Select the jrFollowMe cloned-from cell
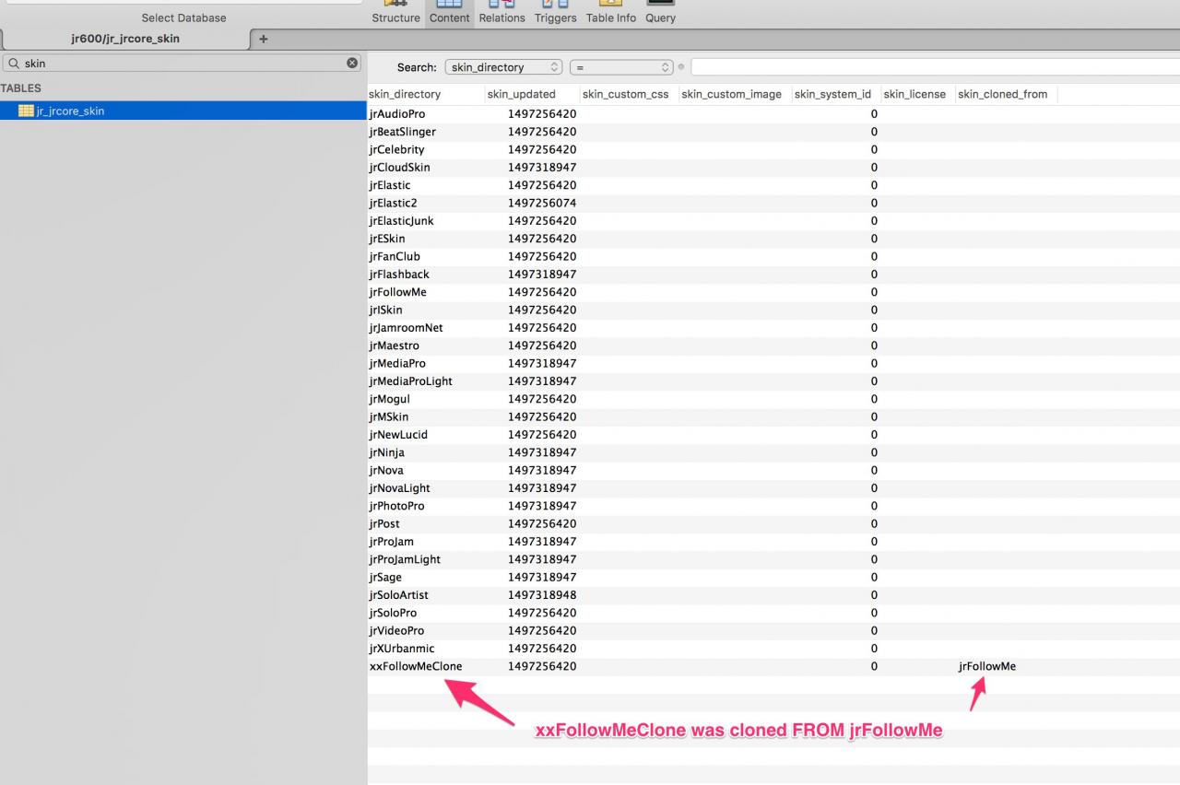 (986, 666)
